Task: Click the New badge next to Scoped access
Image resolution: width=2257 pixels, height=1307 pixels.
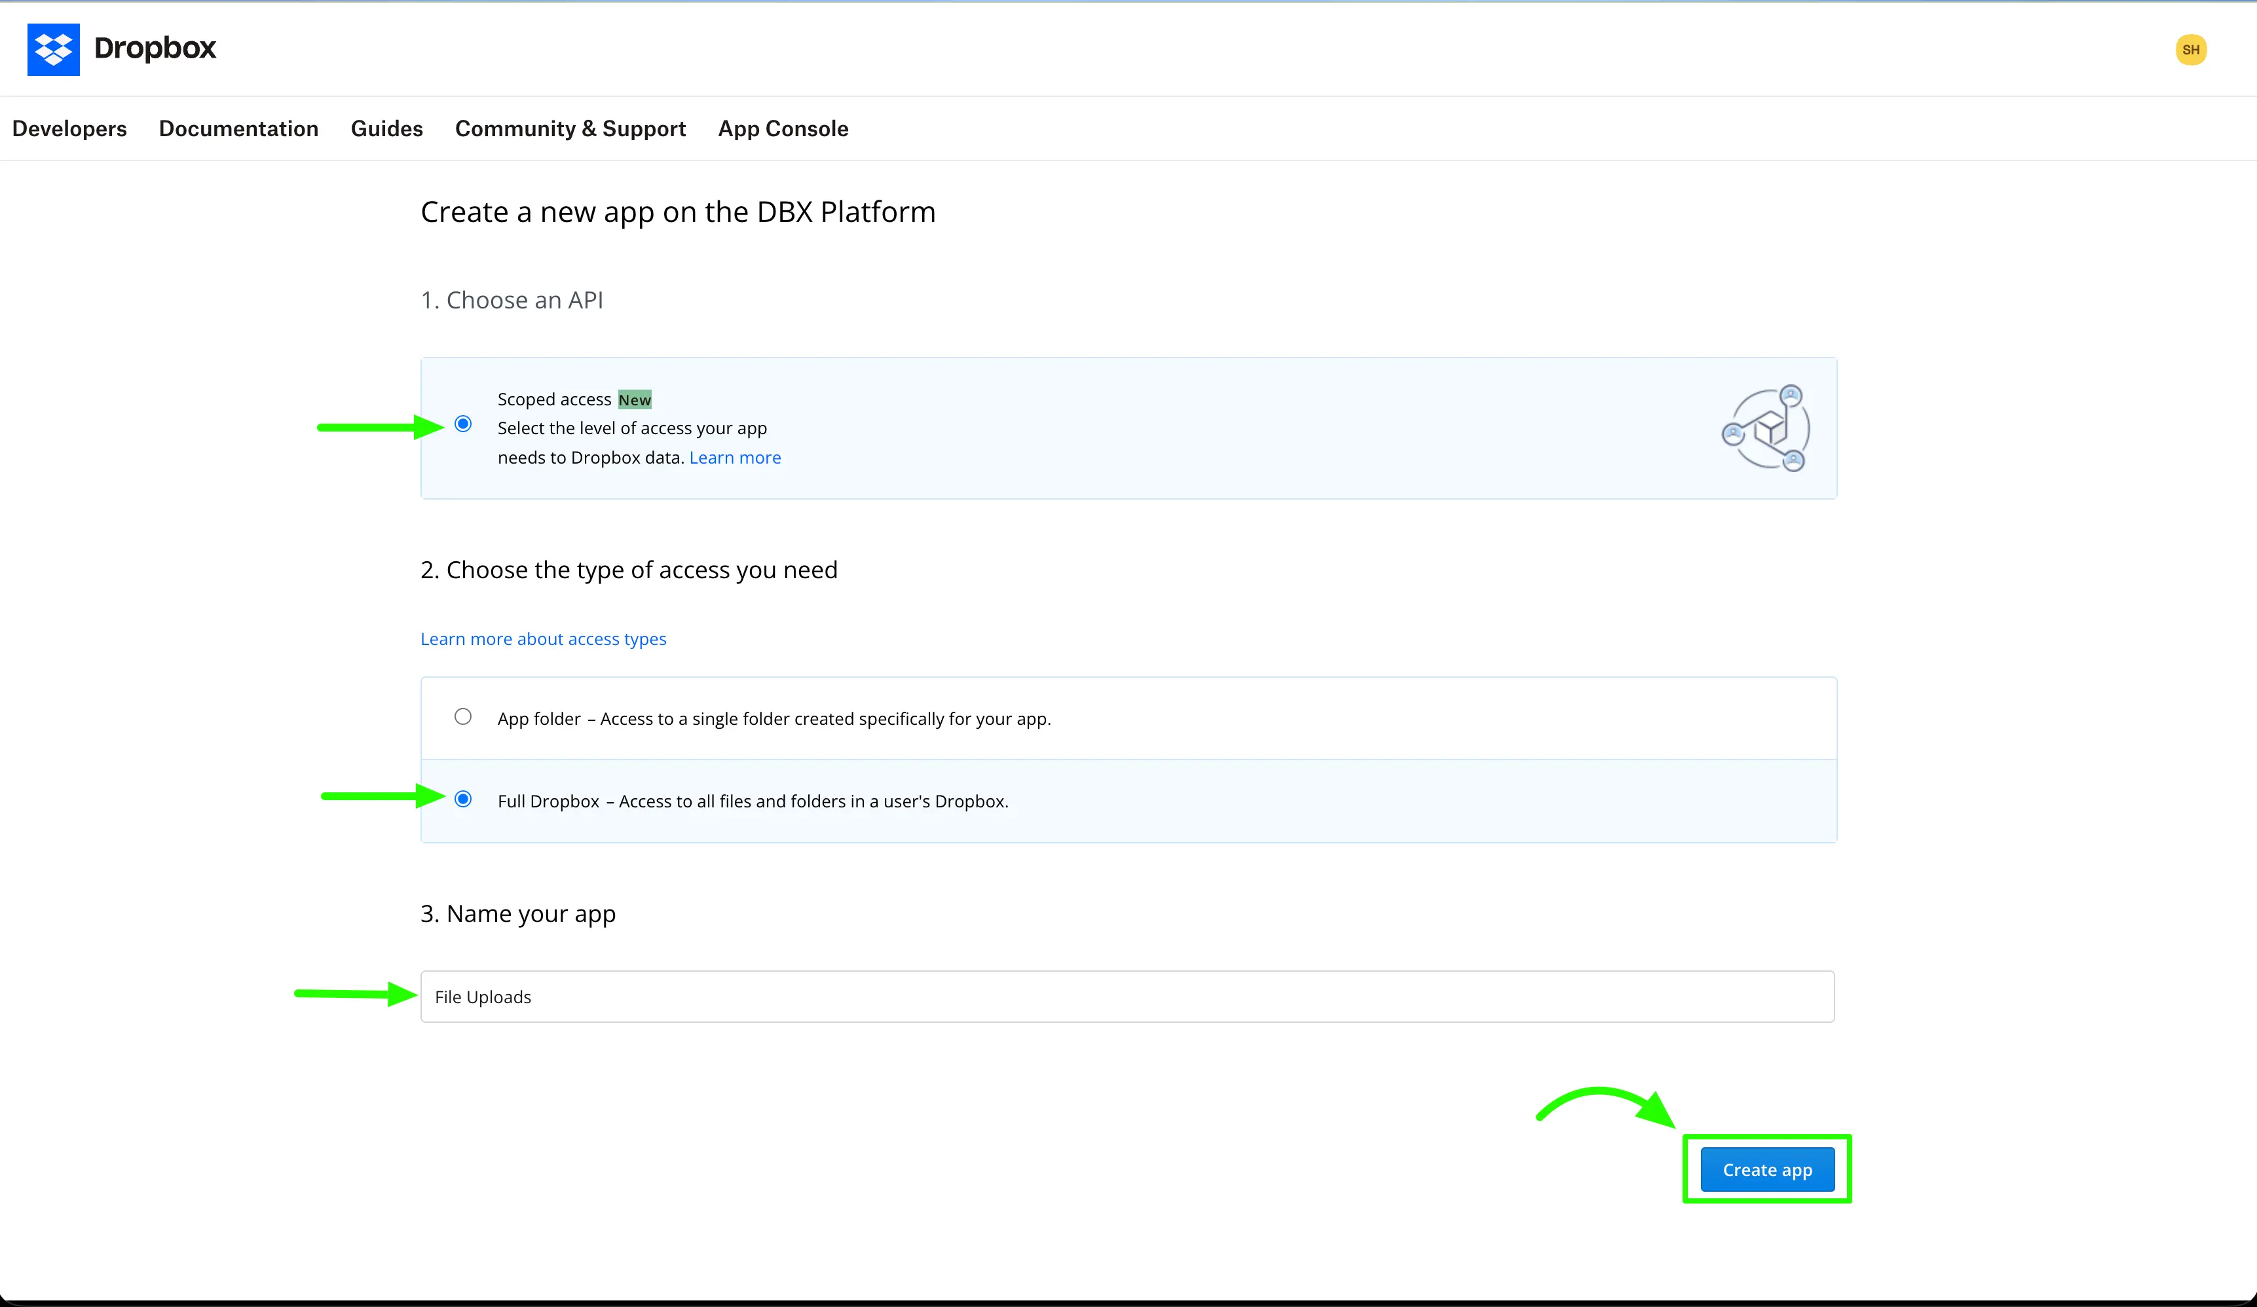Action: click(x=634, y=399)
